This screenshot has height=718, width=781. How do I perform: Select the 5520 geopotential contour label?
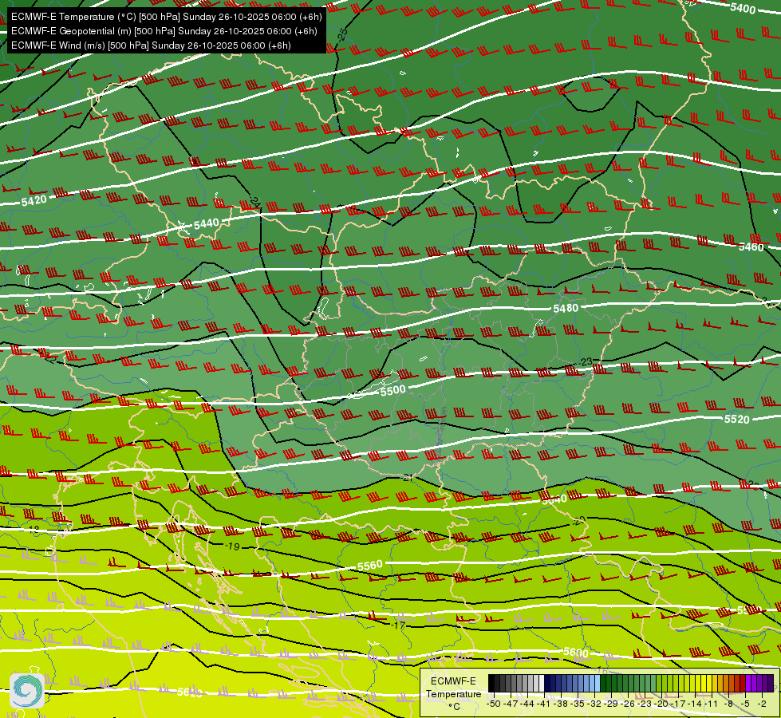coord(736,419)
